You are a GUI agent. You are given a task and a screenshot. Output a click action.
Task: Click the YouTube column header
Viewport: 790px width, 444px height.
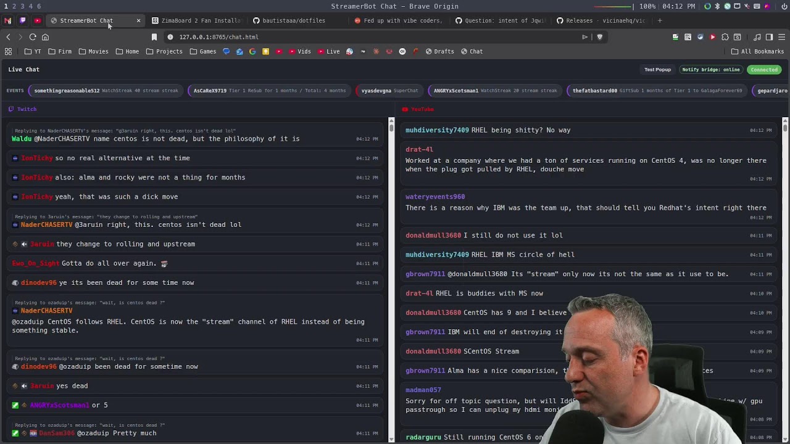(418, 109)
